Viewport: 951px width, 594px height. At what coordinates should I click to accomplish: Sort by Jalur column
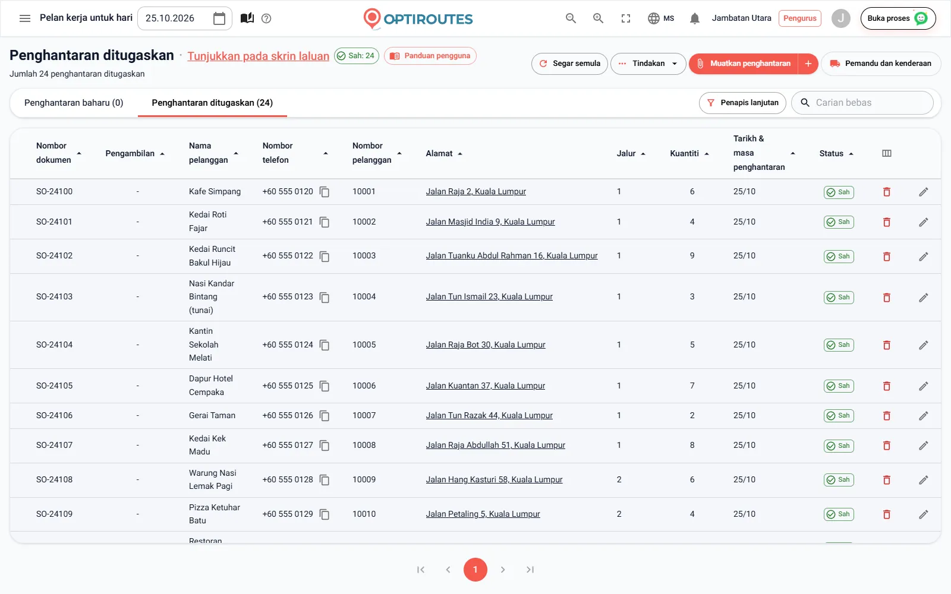click(631, 153)
